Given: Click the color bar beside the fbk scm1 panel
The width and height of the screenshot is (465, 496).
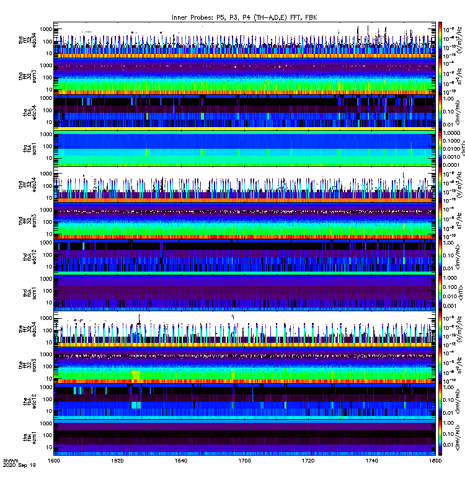Looking at the screenshot, I should [440, 438].
